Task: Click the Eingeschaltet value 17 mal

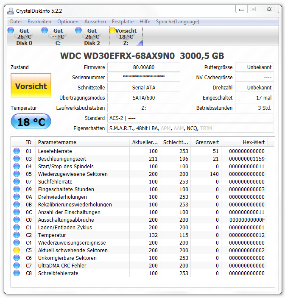Action: (x=254, y=97)
